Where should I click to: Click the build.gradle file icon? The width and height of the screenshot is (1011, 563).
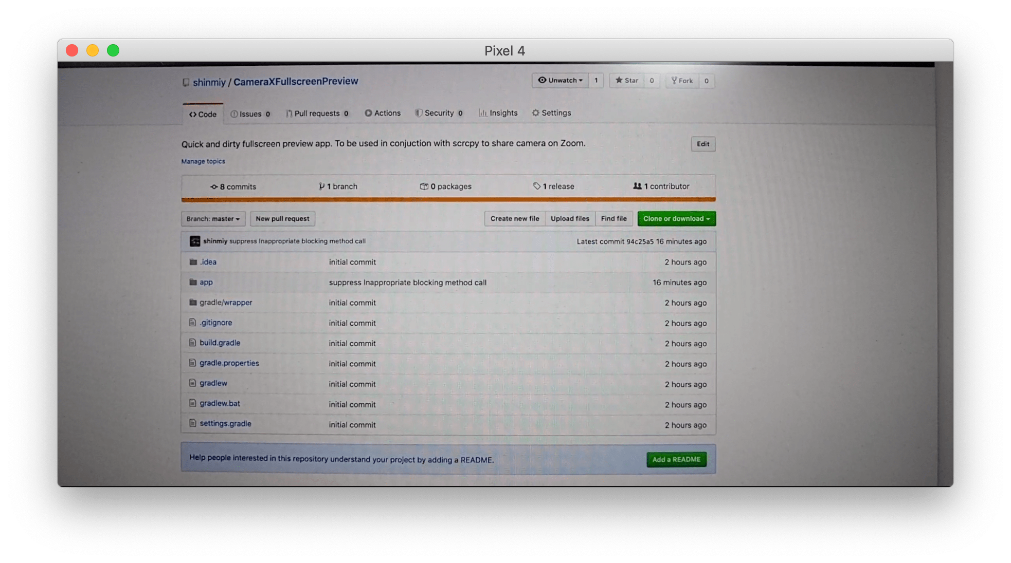[x=193, y=343]
